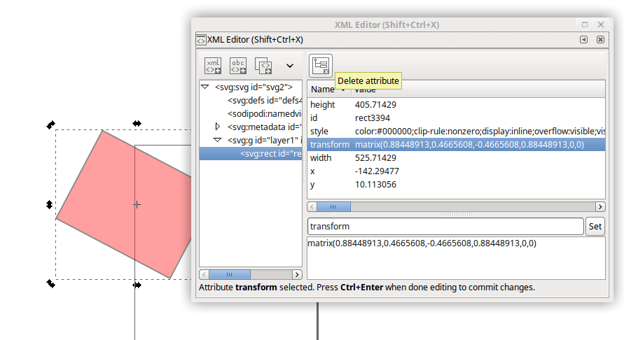Click the attribute name input field
This screenshot has width=631, height=340.
pos(445,227)
